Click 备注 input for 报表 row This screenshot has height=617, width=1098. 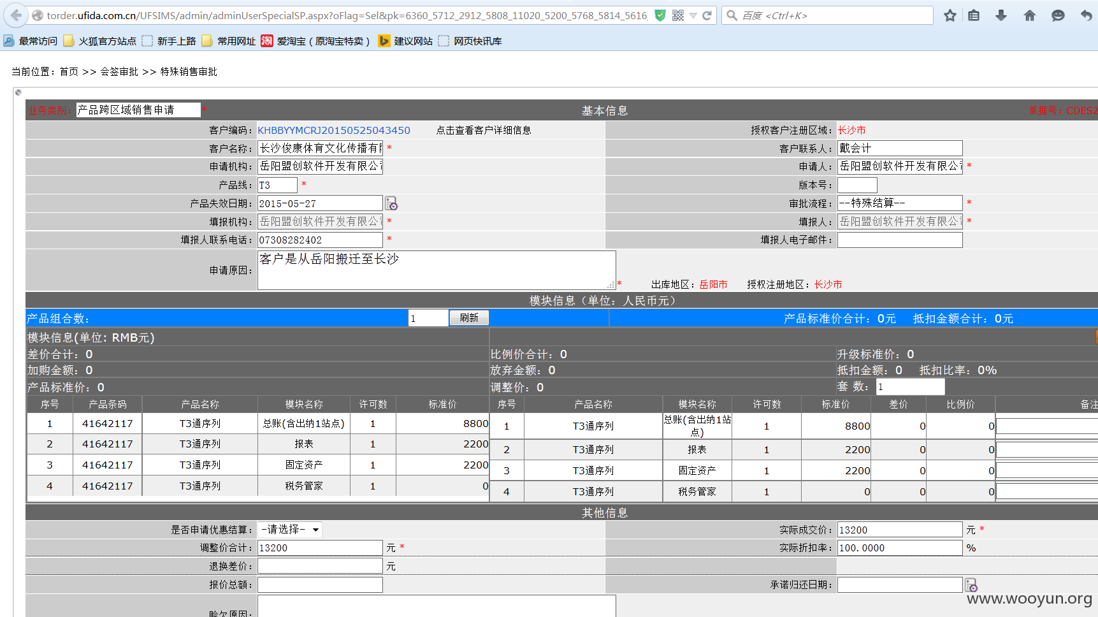(1047, 449)
